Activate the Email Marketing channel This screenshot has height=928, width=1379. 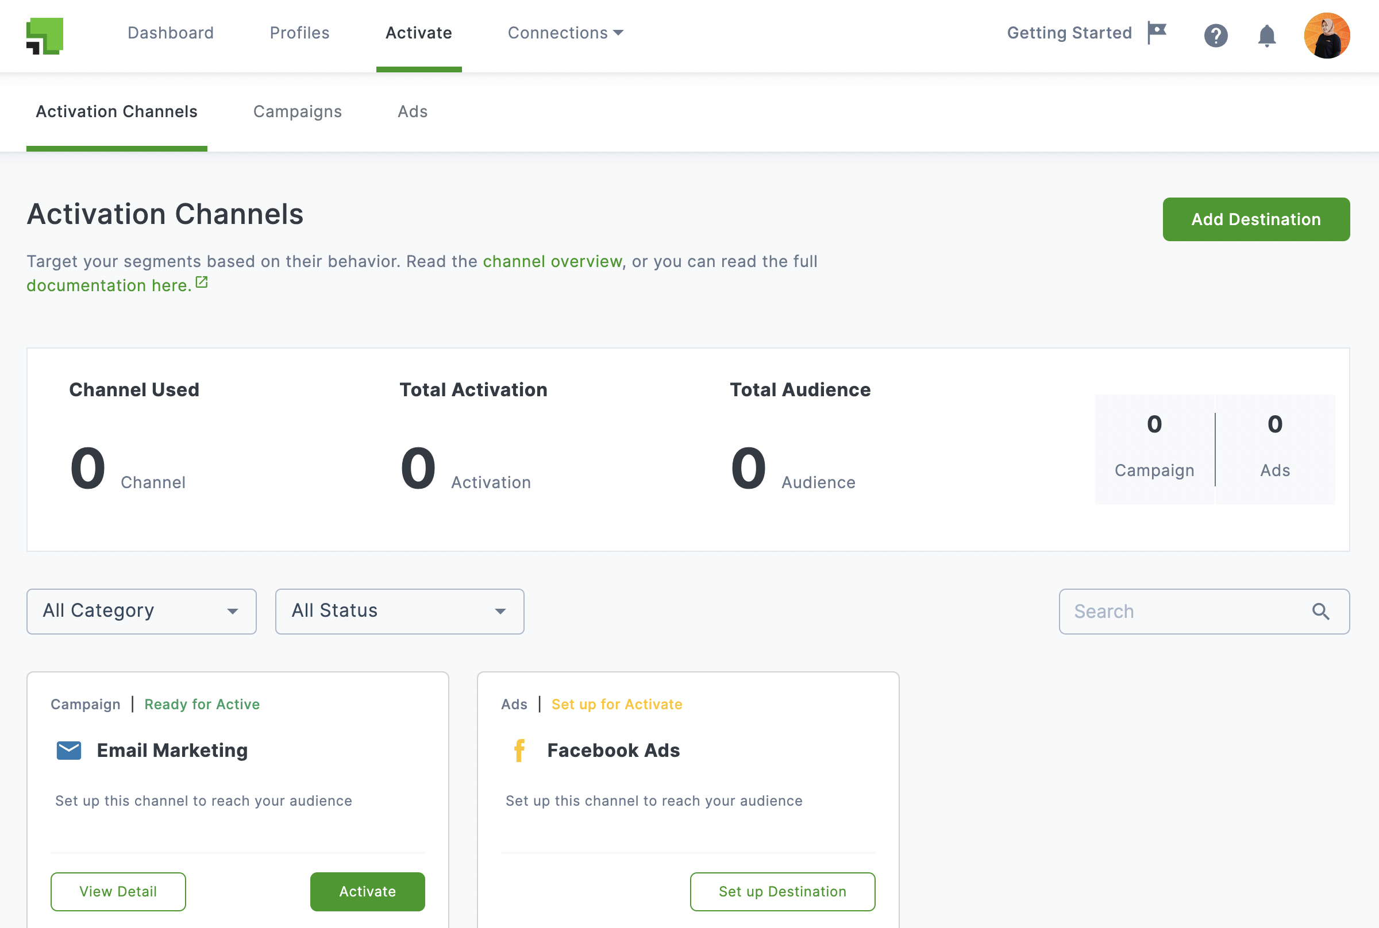click(367, 891)
